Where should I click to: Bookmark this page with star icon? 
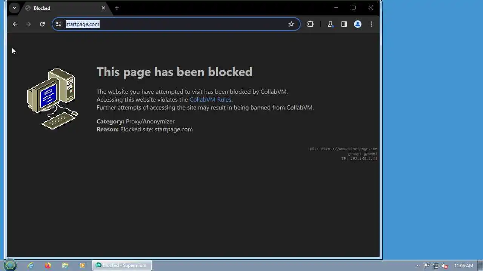[x=291, y=24]
